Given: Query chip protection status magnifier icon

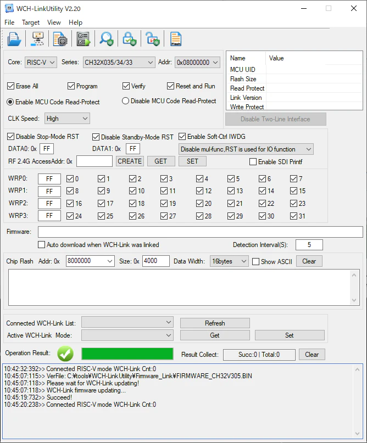Looking at the screenshot, I should [x=107, y=39].
